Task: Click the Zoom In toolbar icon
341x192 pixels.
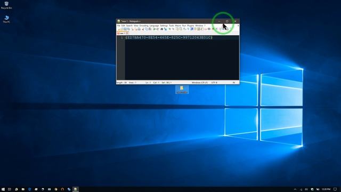Action: pos(169,29)
